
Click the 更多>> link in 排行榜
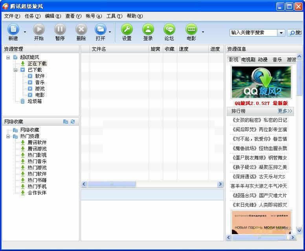(x=285, y=111)
